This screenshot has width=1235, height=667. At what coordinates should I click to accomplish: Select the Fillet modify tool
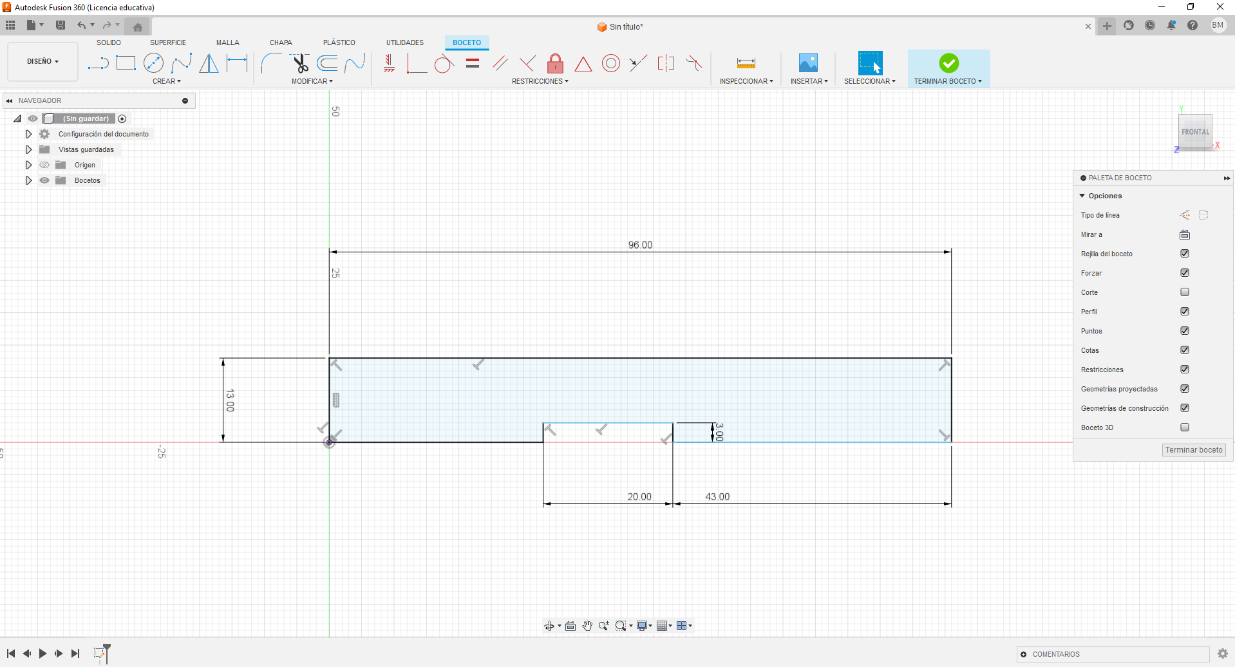[271, 63]
